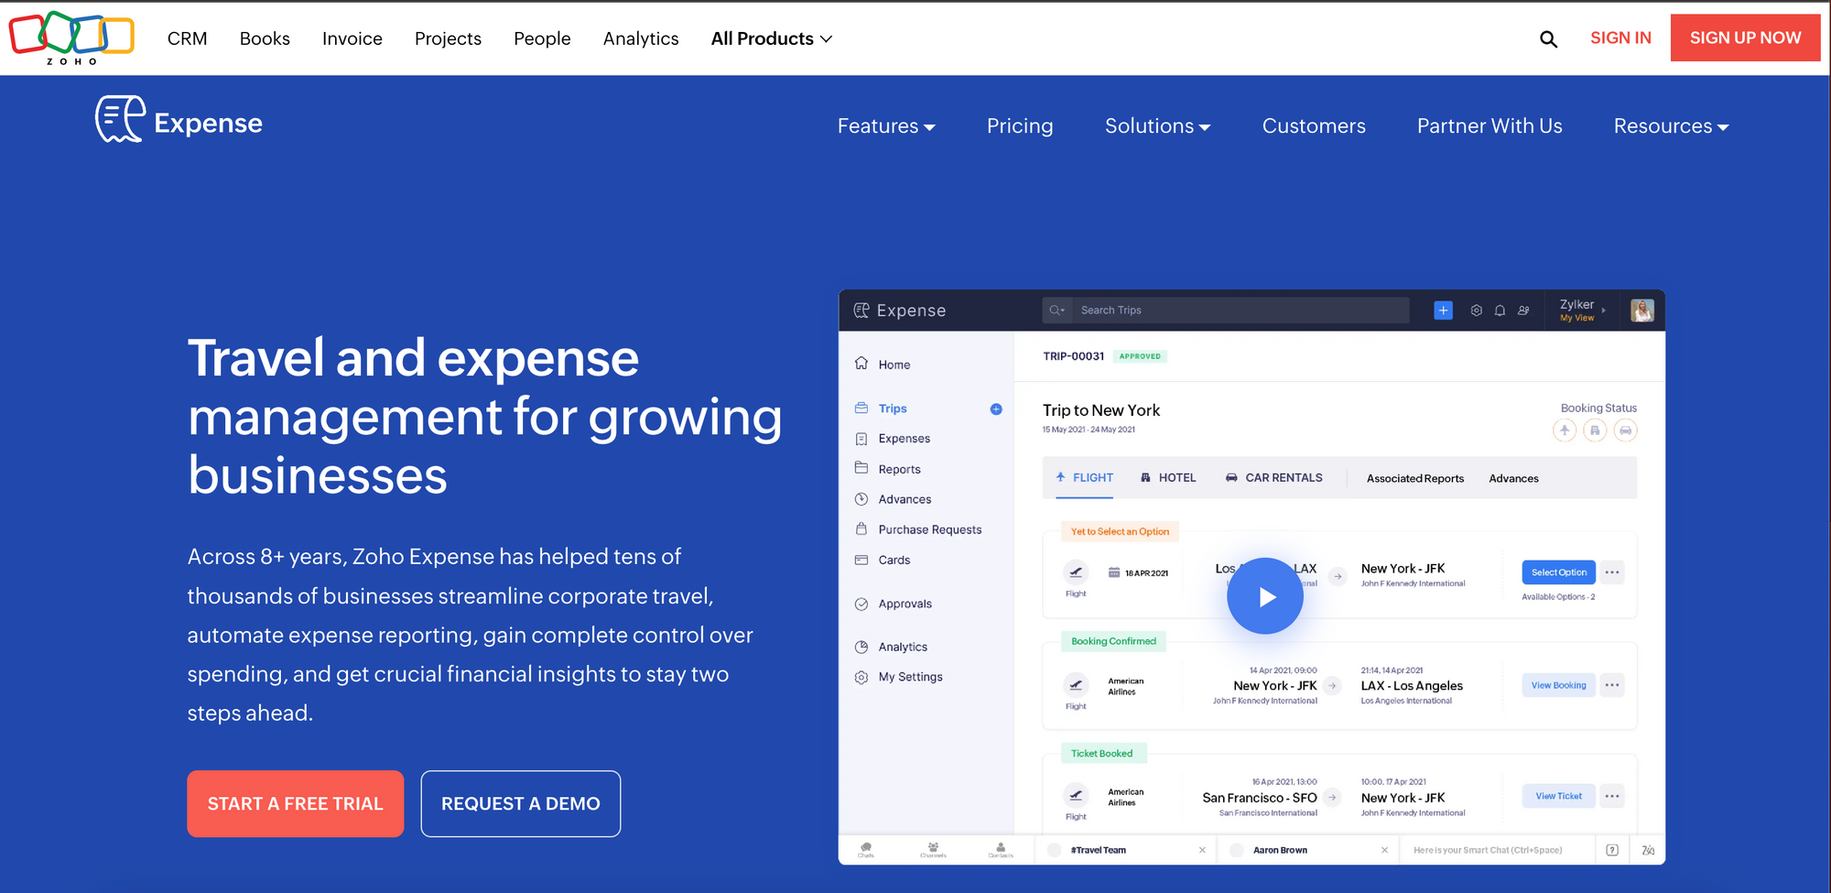The image size is (1831, 893).
Task: Click the Reports folder icon in sidebar
Action: 861,468
